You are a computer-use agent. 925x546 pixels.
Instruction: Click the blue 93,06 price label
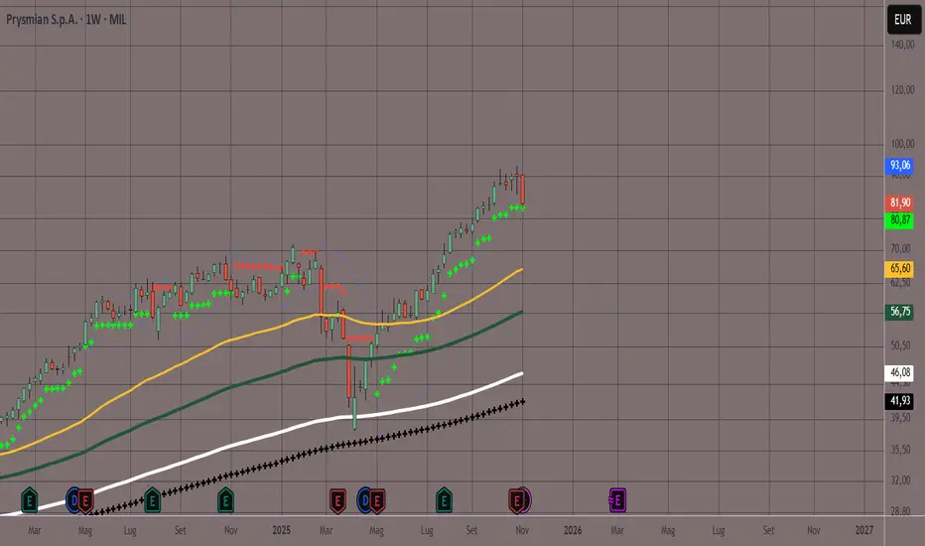pyautogui.click(x=899, y=165)
